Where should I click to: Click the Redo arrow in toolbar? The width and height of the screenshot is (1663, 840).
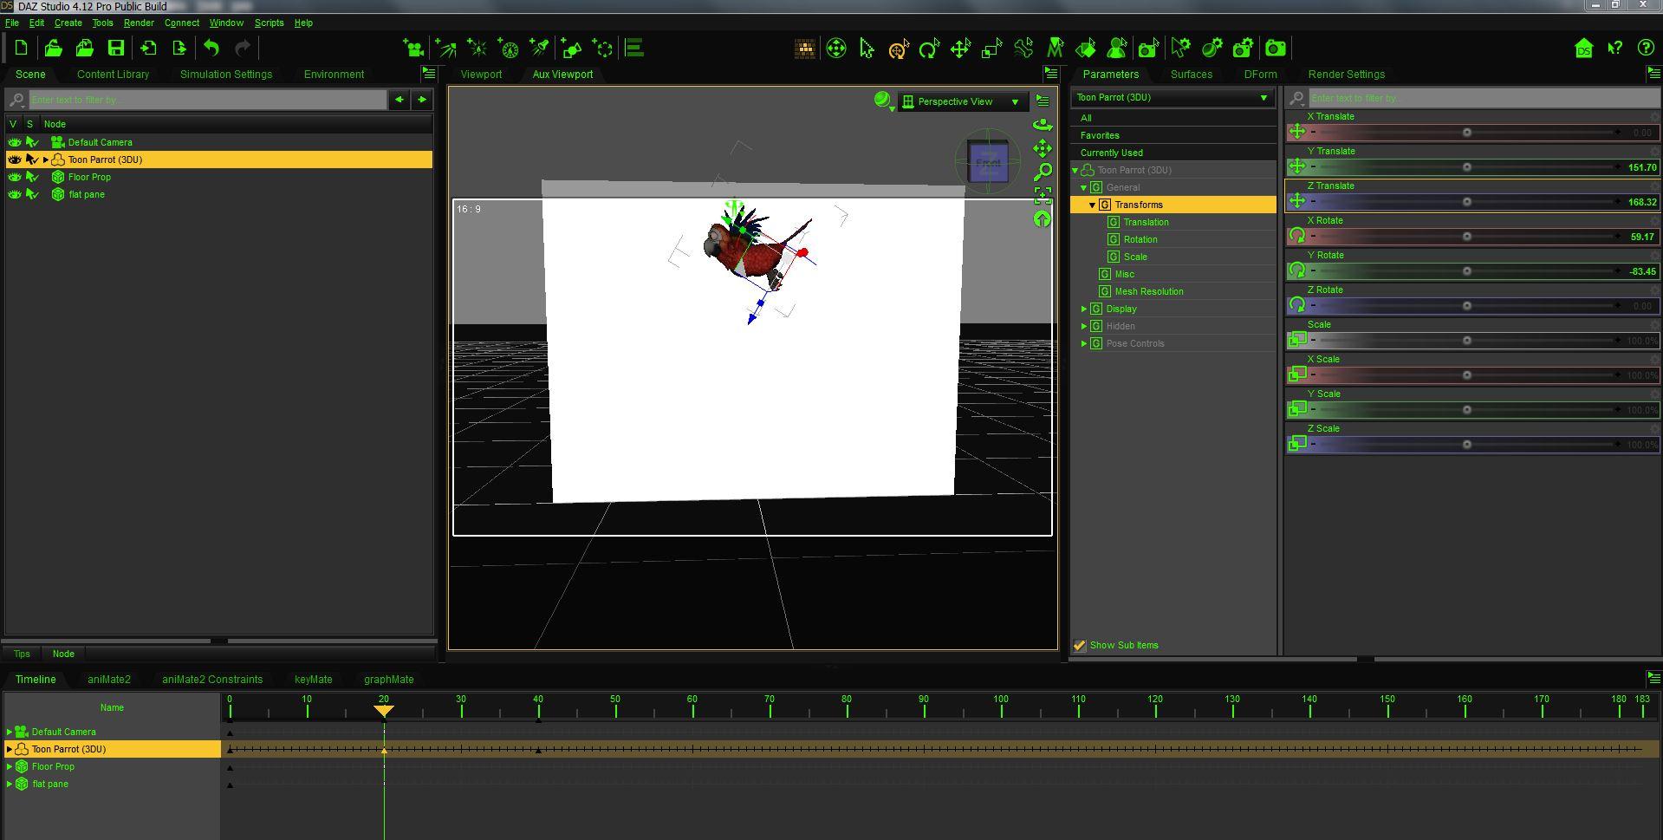tap(243, 49)
